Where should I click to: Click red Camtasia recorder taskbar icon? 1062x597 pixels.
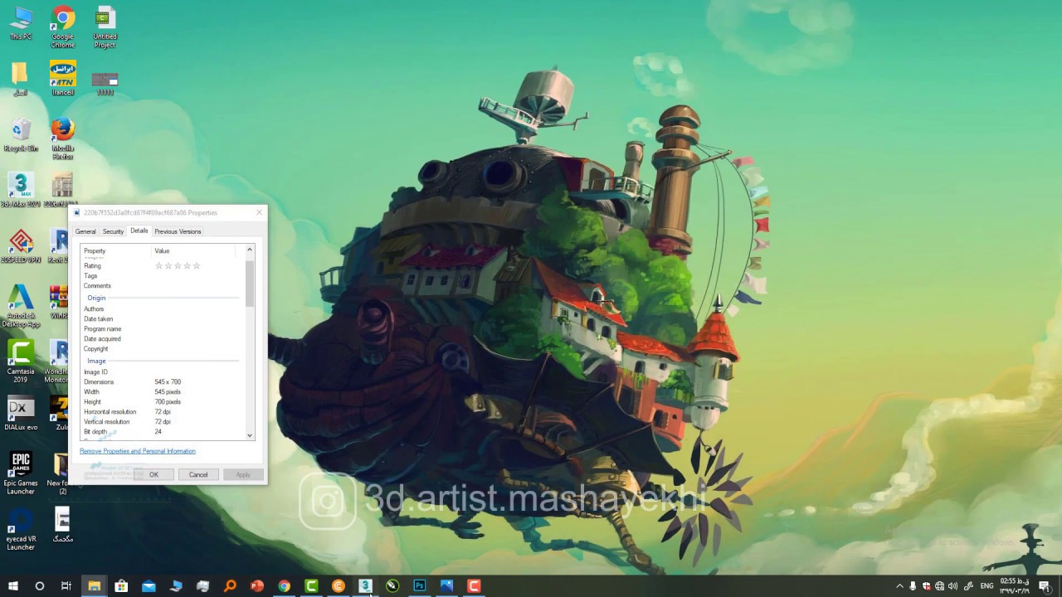(474, 585)
